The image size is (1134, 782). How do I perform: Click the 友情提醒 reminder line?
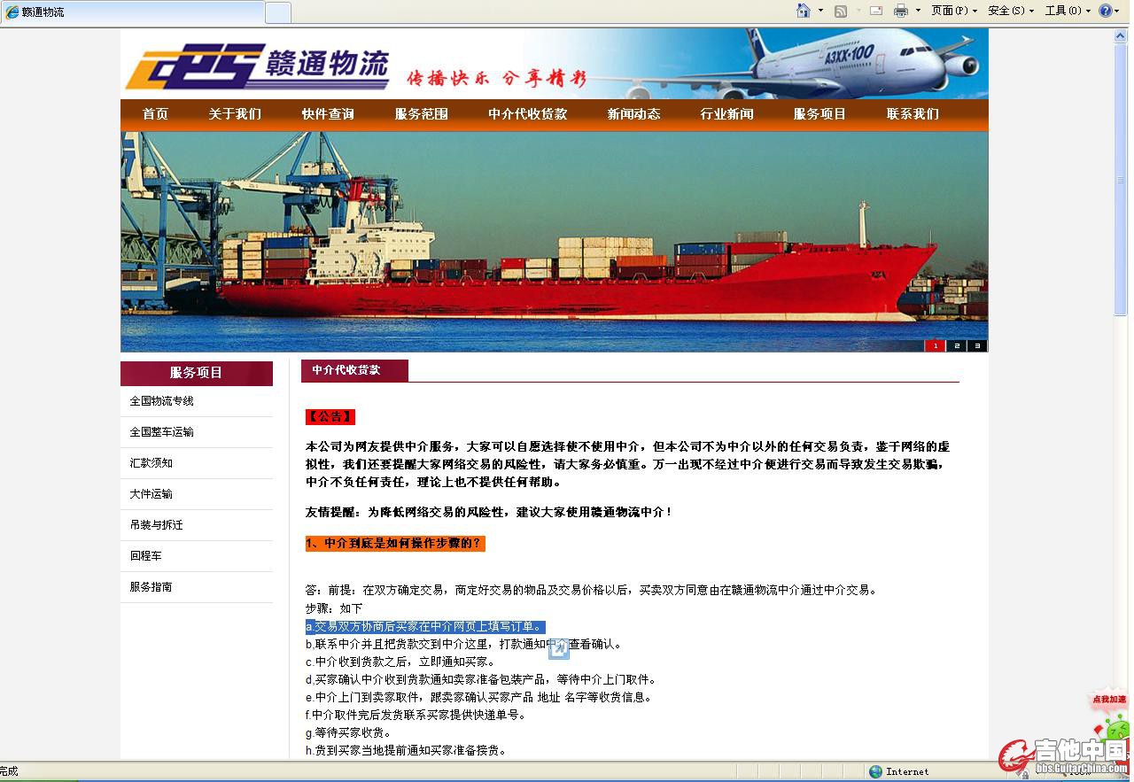(489, 512)
